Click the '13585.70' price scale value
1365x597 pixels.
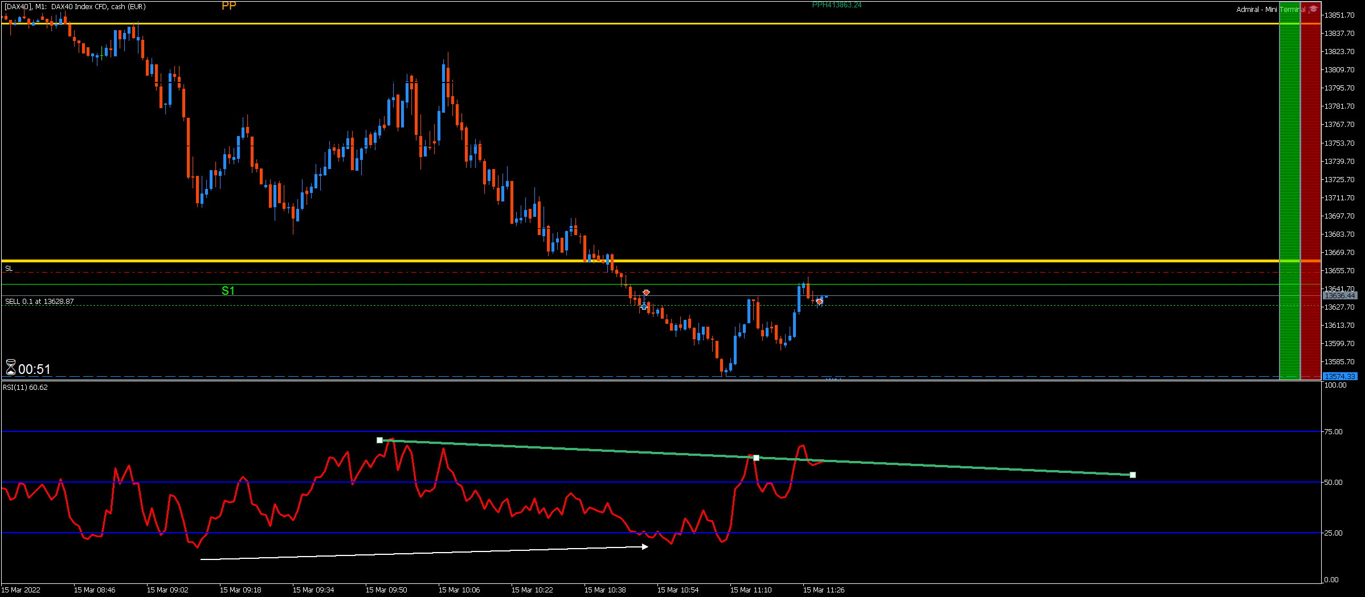(1339, 362)
